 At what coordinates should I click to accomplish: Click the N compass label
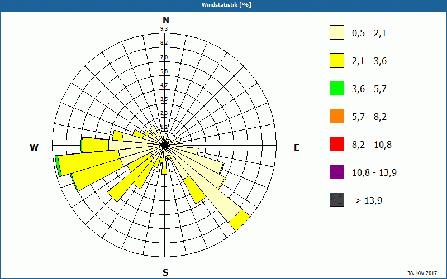165,20
